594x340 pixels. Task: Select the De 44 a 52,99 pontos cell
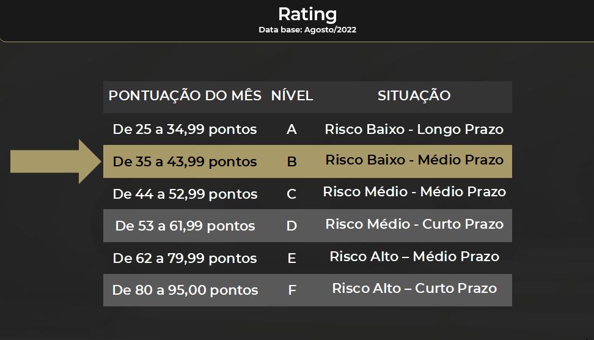185,194
